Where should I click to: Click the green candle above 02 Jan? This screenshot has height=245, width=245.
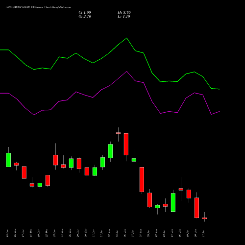click(110, 151)
